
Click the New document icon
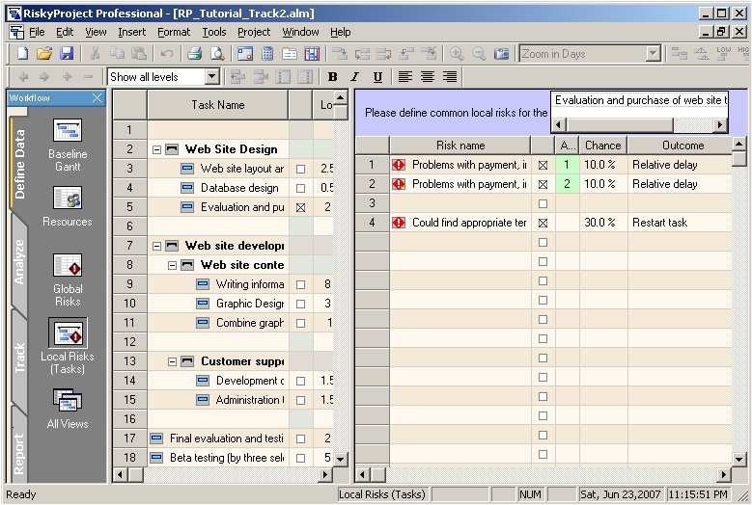(22, 53)
